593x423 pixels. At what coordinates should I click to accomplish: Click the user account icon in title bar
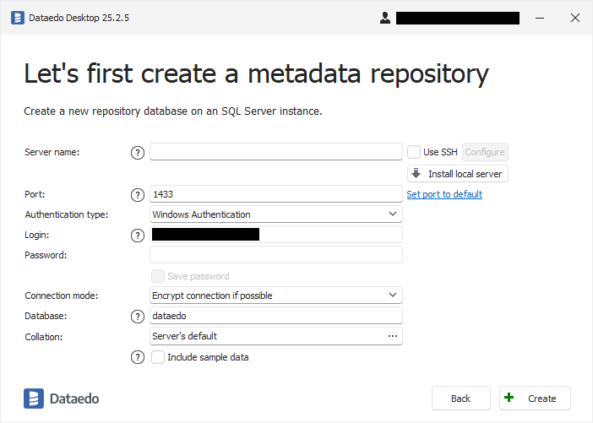point(385,18)
